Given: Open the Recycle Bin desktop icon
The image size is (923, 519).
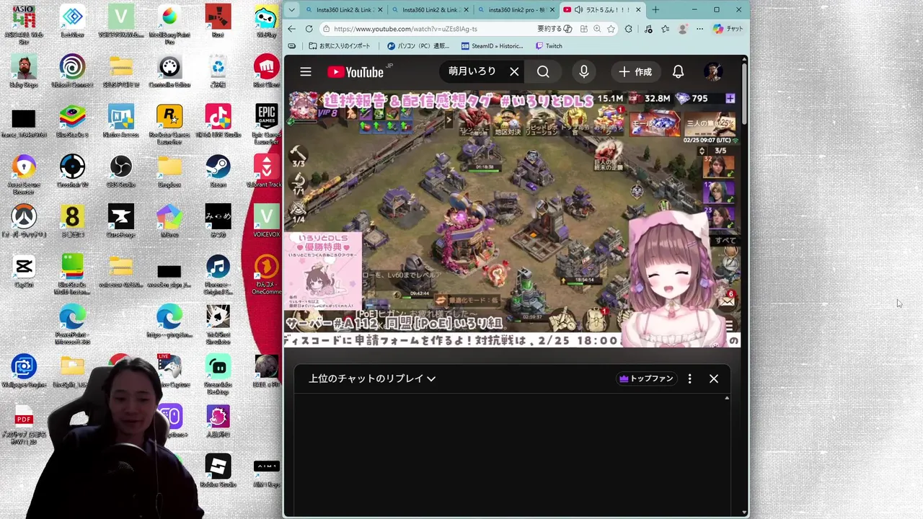Looking at the screenshot, I should click(x=218, y=71).
